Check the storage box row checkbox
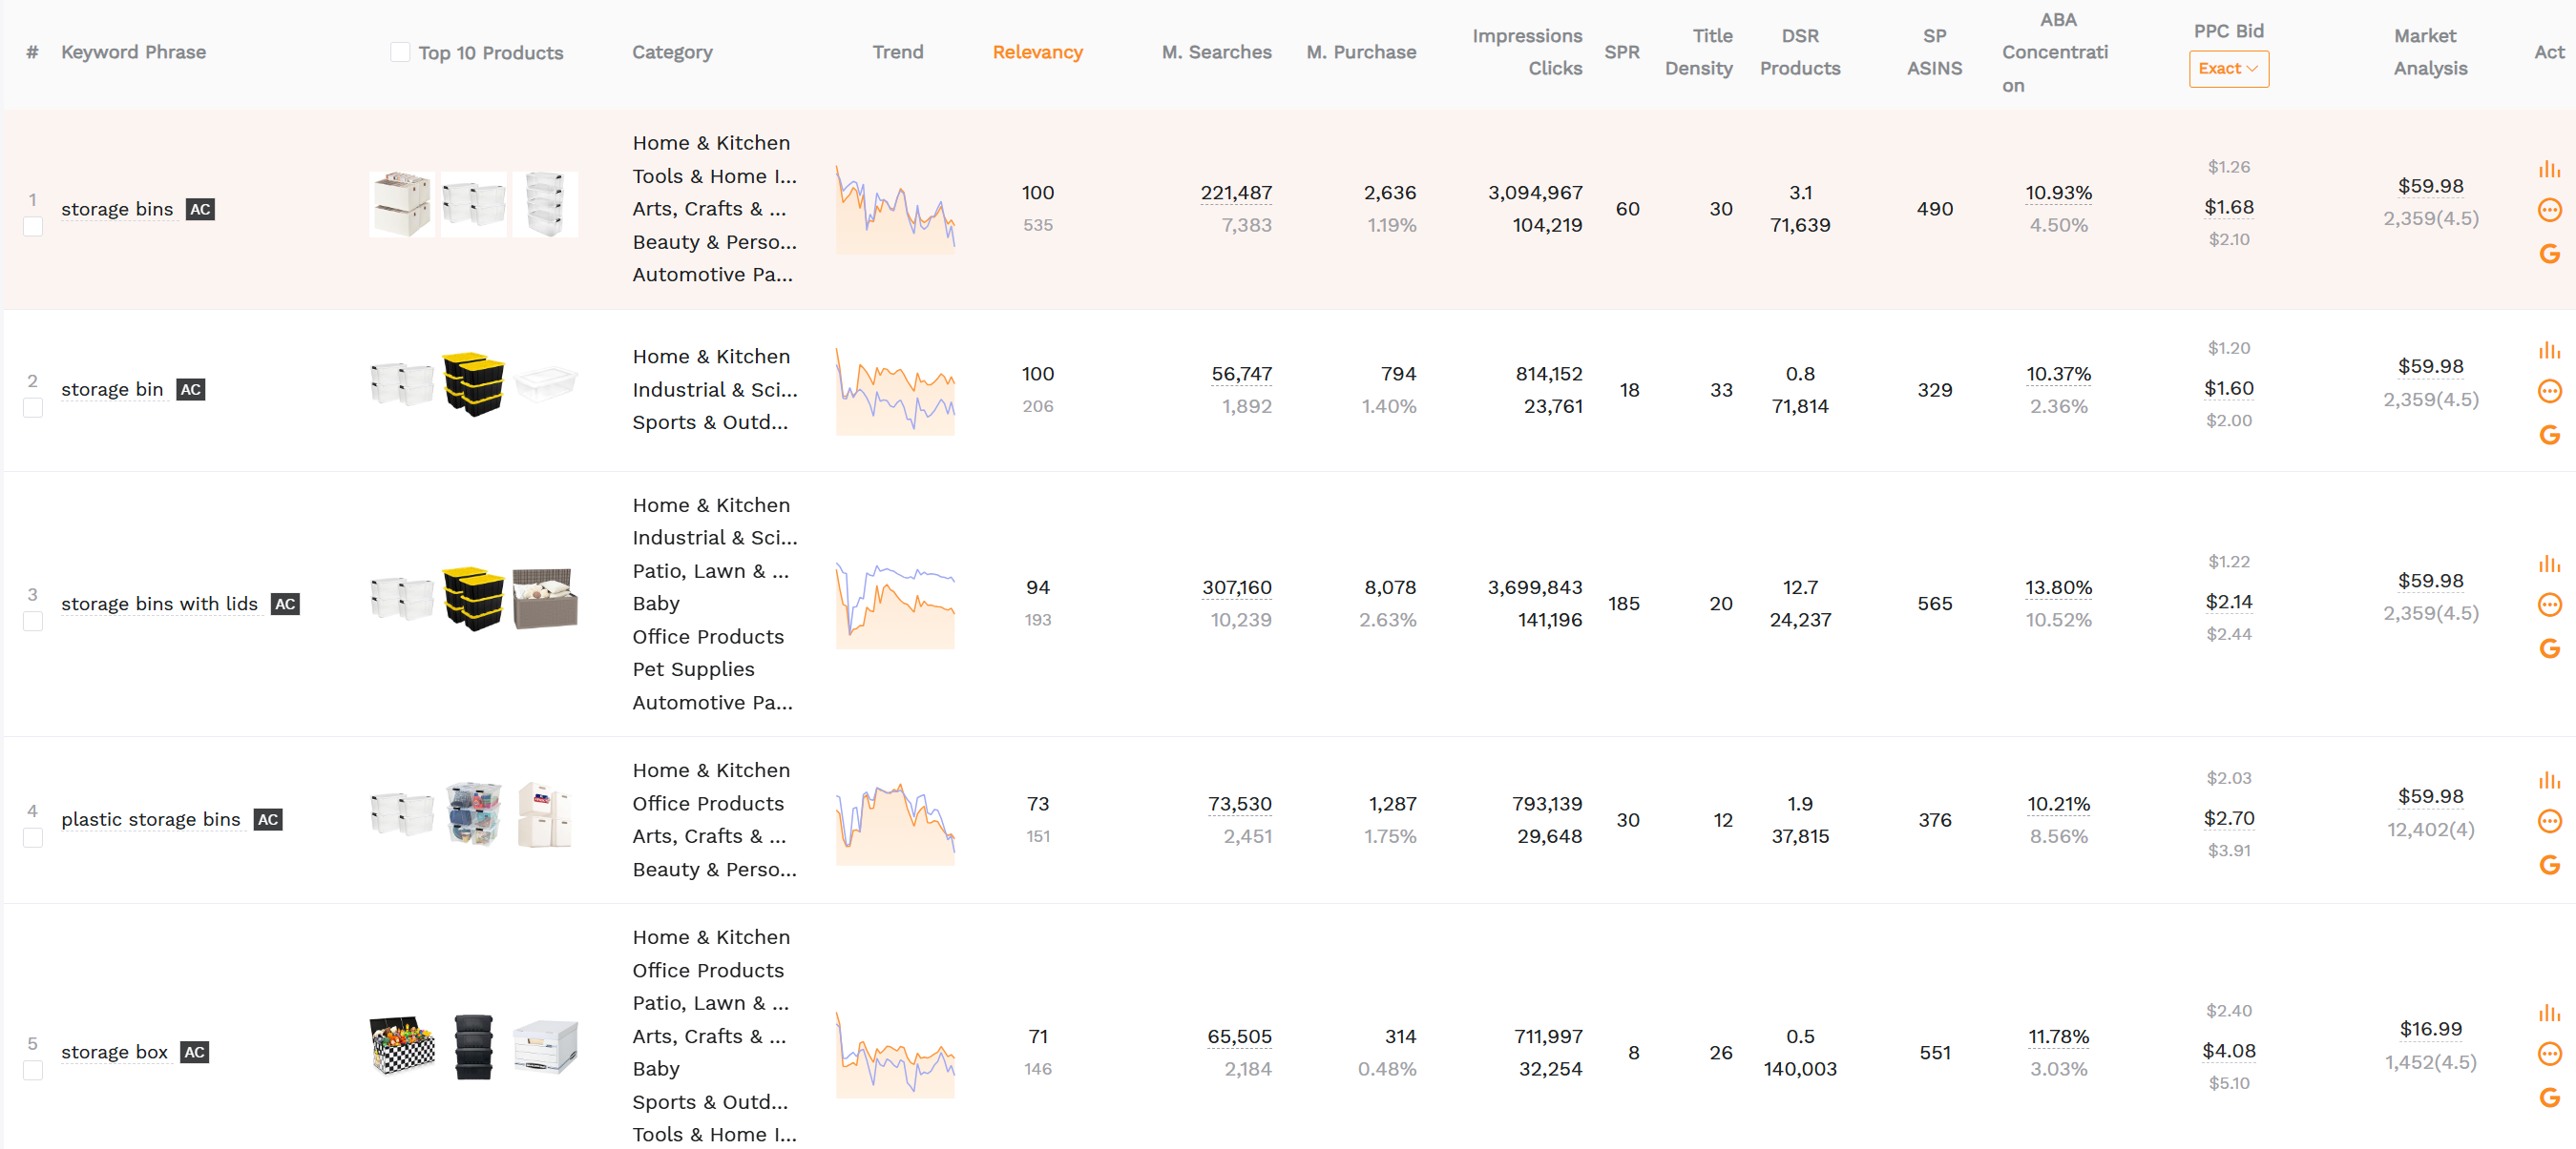The image size is (2576, 1149). pos(33,1070)
